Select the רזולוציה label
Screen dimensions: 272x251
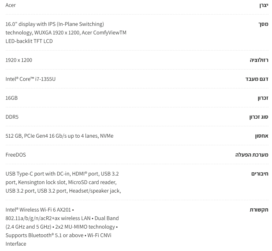point(259,60)
